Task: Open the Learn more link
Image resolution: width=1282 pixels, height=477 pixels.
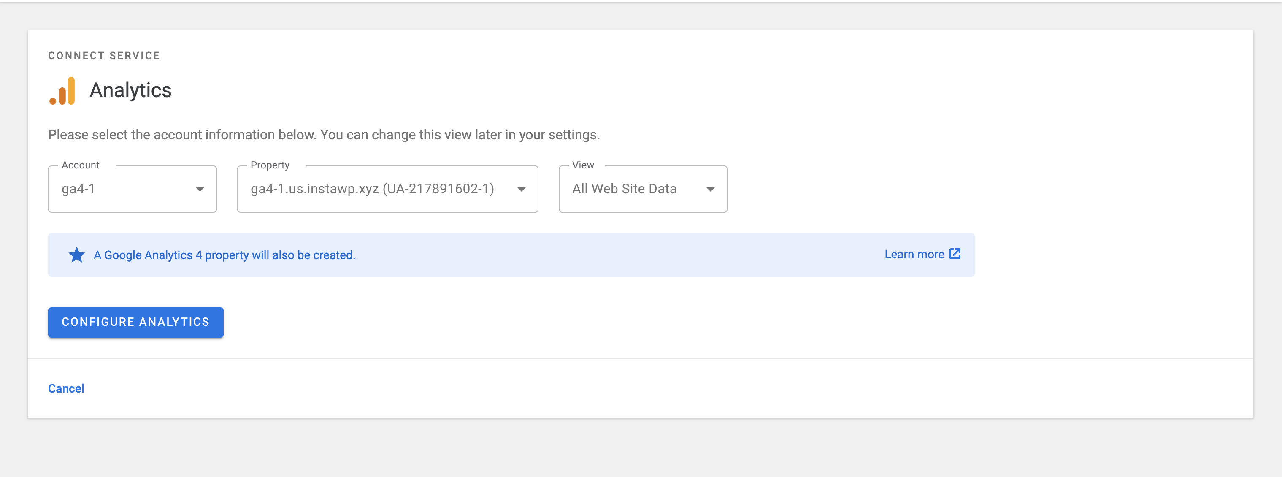Action: pyautogui.click(x=914, y=255)
